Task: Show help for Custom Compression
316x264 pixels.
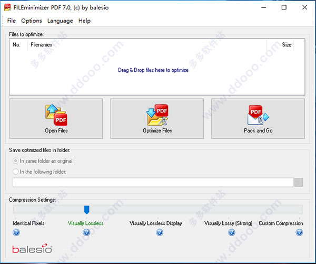Action: coord(299,232)
